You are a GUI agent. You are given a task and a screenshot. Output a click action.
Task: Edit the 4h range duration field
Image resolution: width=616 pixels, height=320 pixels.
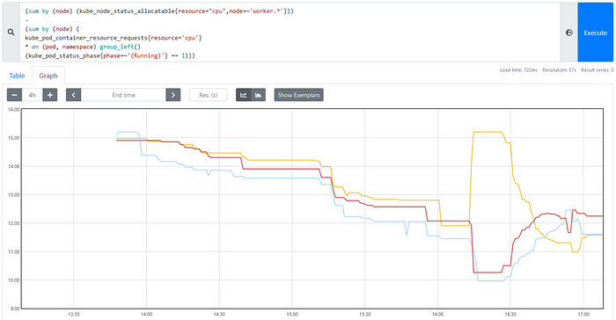[x=33, y=95]
